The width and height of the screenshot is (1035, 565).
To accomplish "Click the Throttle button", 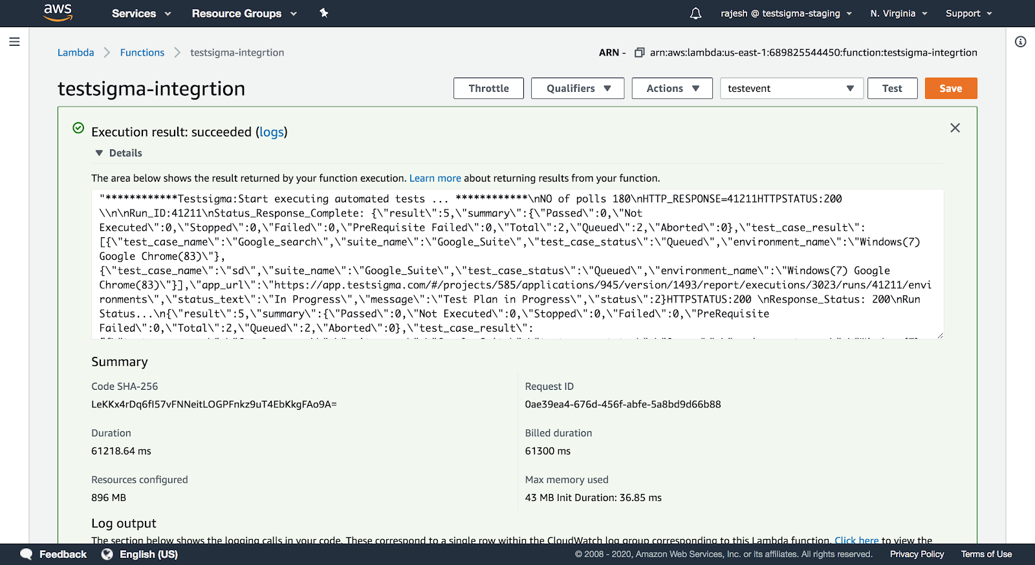I will point(488,89).
